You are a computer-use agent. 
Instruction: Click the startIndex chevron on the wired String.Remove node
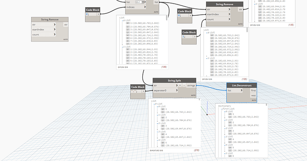click(229, 14)
